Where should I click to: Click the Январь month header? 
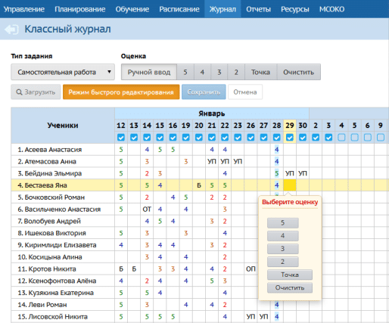point(212,113)
